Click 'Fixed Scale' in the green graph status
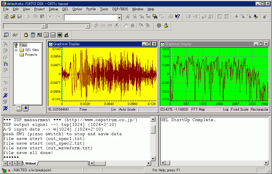The height and width of the screenshot is (174, 272). click(240, 109)
